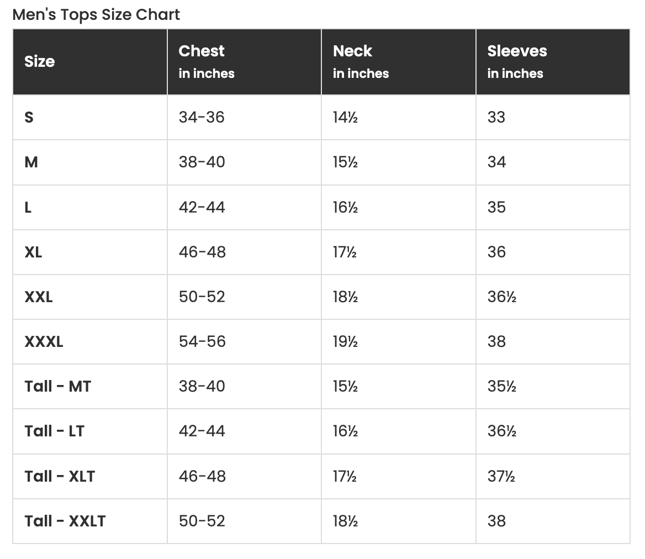The width and height of the screenshot is (645, 559).
Task: Click the Neck column header
Action: coord(352,51)
